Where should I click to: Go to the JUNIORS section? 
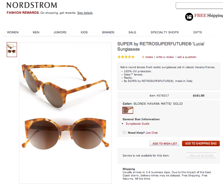(x=60, y=32)
